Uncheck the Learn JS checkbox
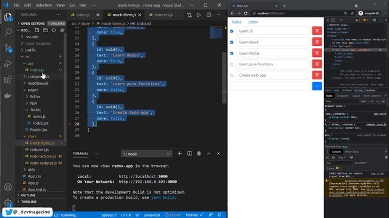This screenshot has height=218, width=389. (x=232, y=31)
